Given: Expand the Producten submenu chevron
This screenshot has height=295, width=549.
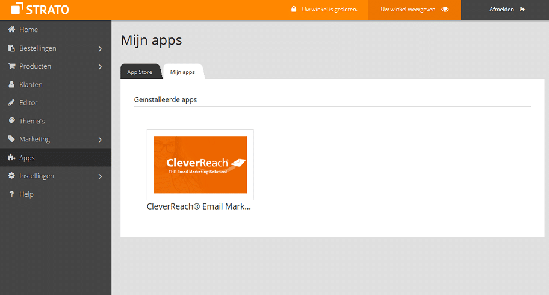Looking at the screenshot, I should coord(100,67).
